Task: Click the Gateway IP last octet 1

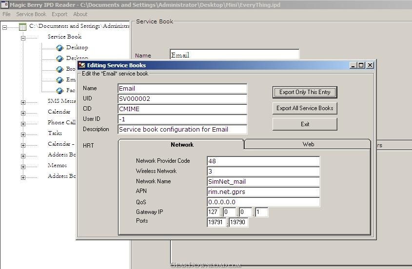Action: 261,212
